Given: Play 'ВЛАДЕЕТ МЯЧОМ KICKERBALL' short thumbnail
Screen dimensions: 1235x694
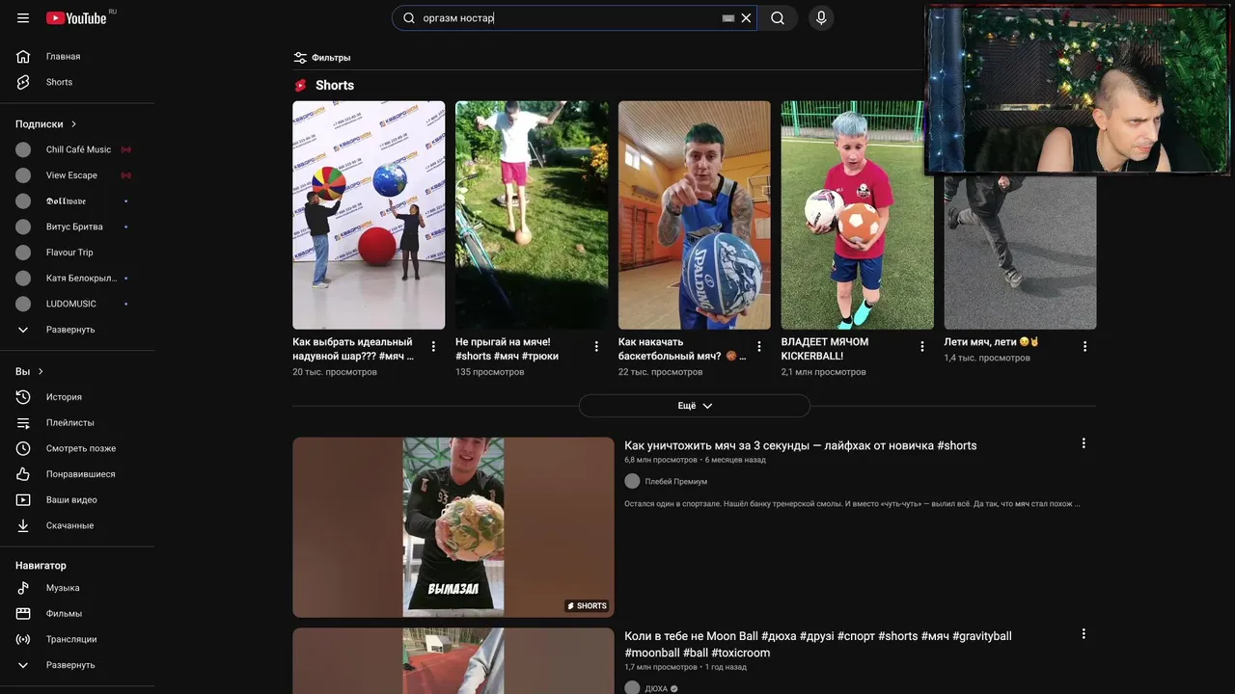Looking at the screenshot, I should tap(857, 215).
